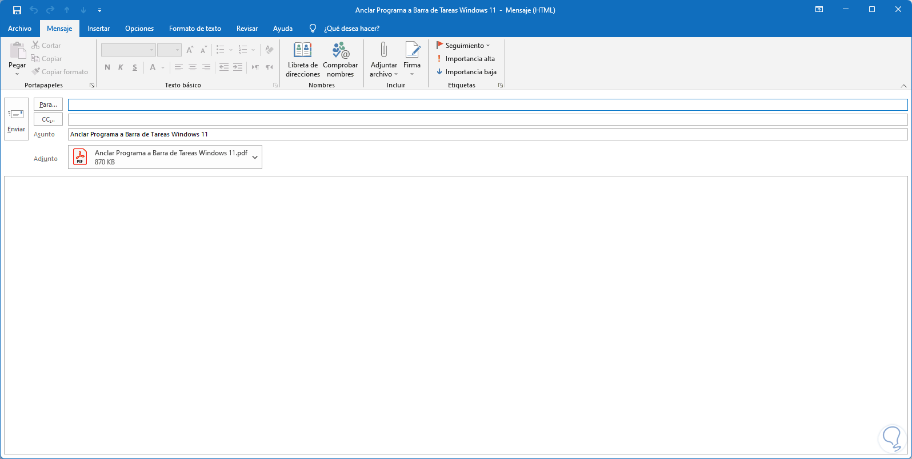The height and width of the screenshot is (459, 912).
Task: Open the PDF attachment dropdown arrow
Action: [255, 157]
